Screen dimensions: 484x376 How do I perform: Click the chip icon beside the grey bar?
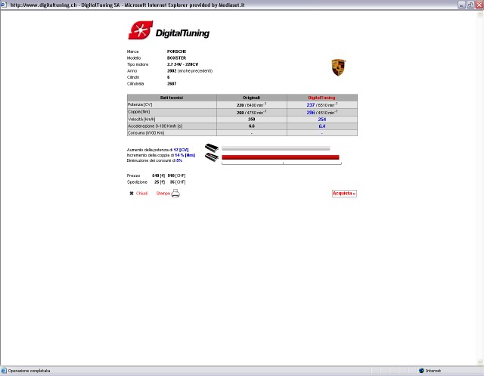(211, 148)
